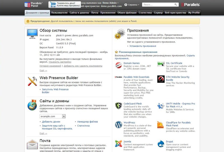Open the Сайты и домены tab
Viewport: 224px width, 152px height.
point(79,13)
